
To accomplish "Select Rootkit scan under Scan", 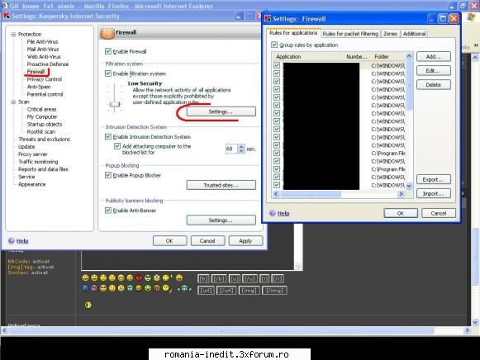I will (41, 132).
